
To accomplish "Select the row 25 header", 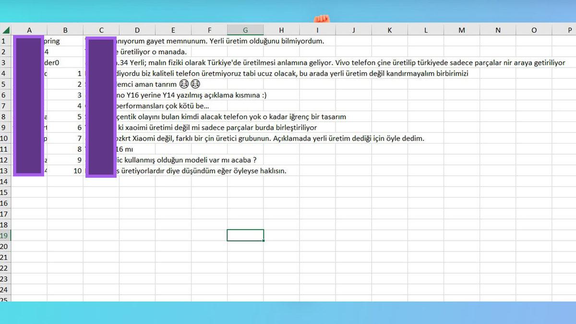I will tap(5, 300).
